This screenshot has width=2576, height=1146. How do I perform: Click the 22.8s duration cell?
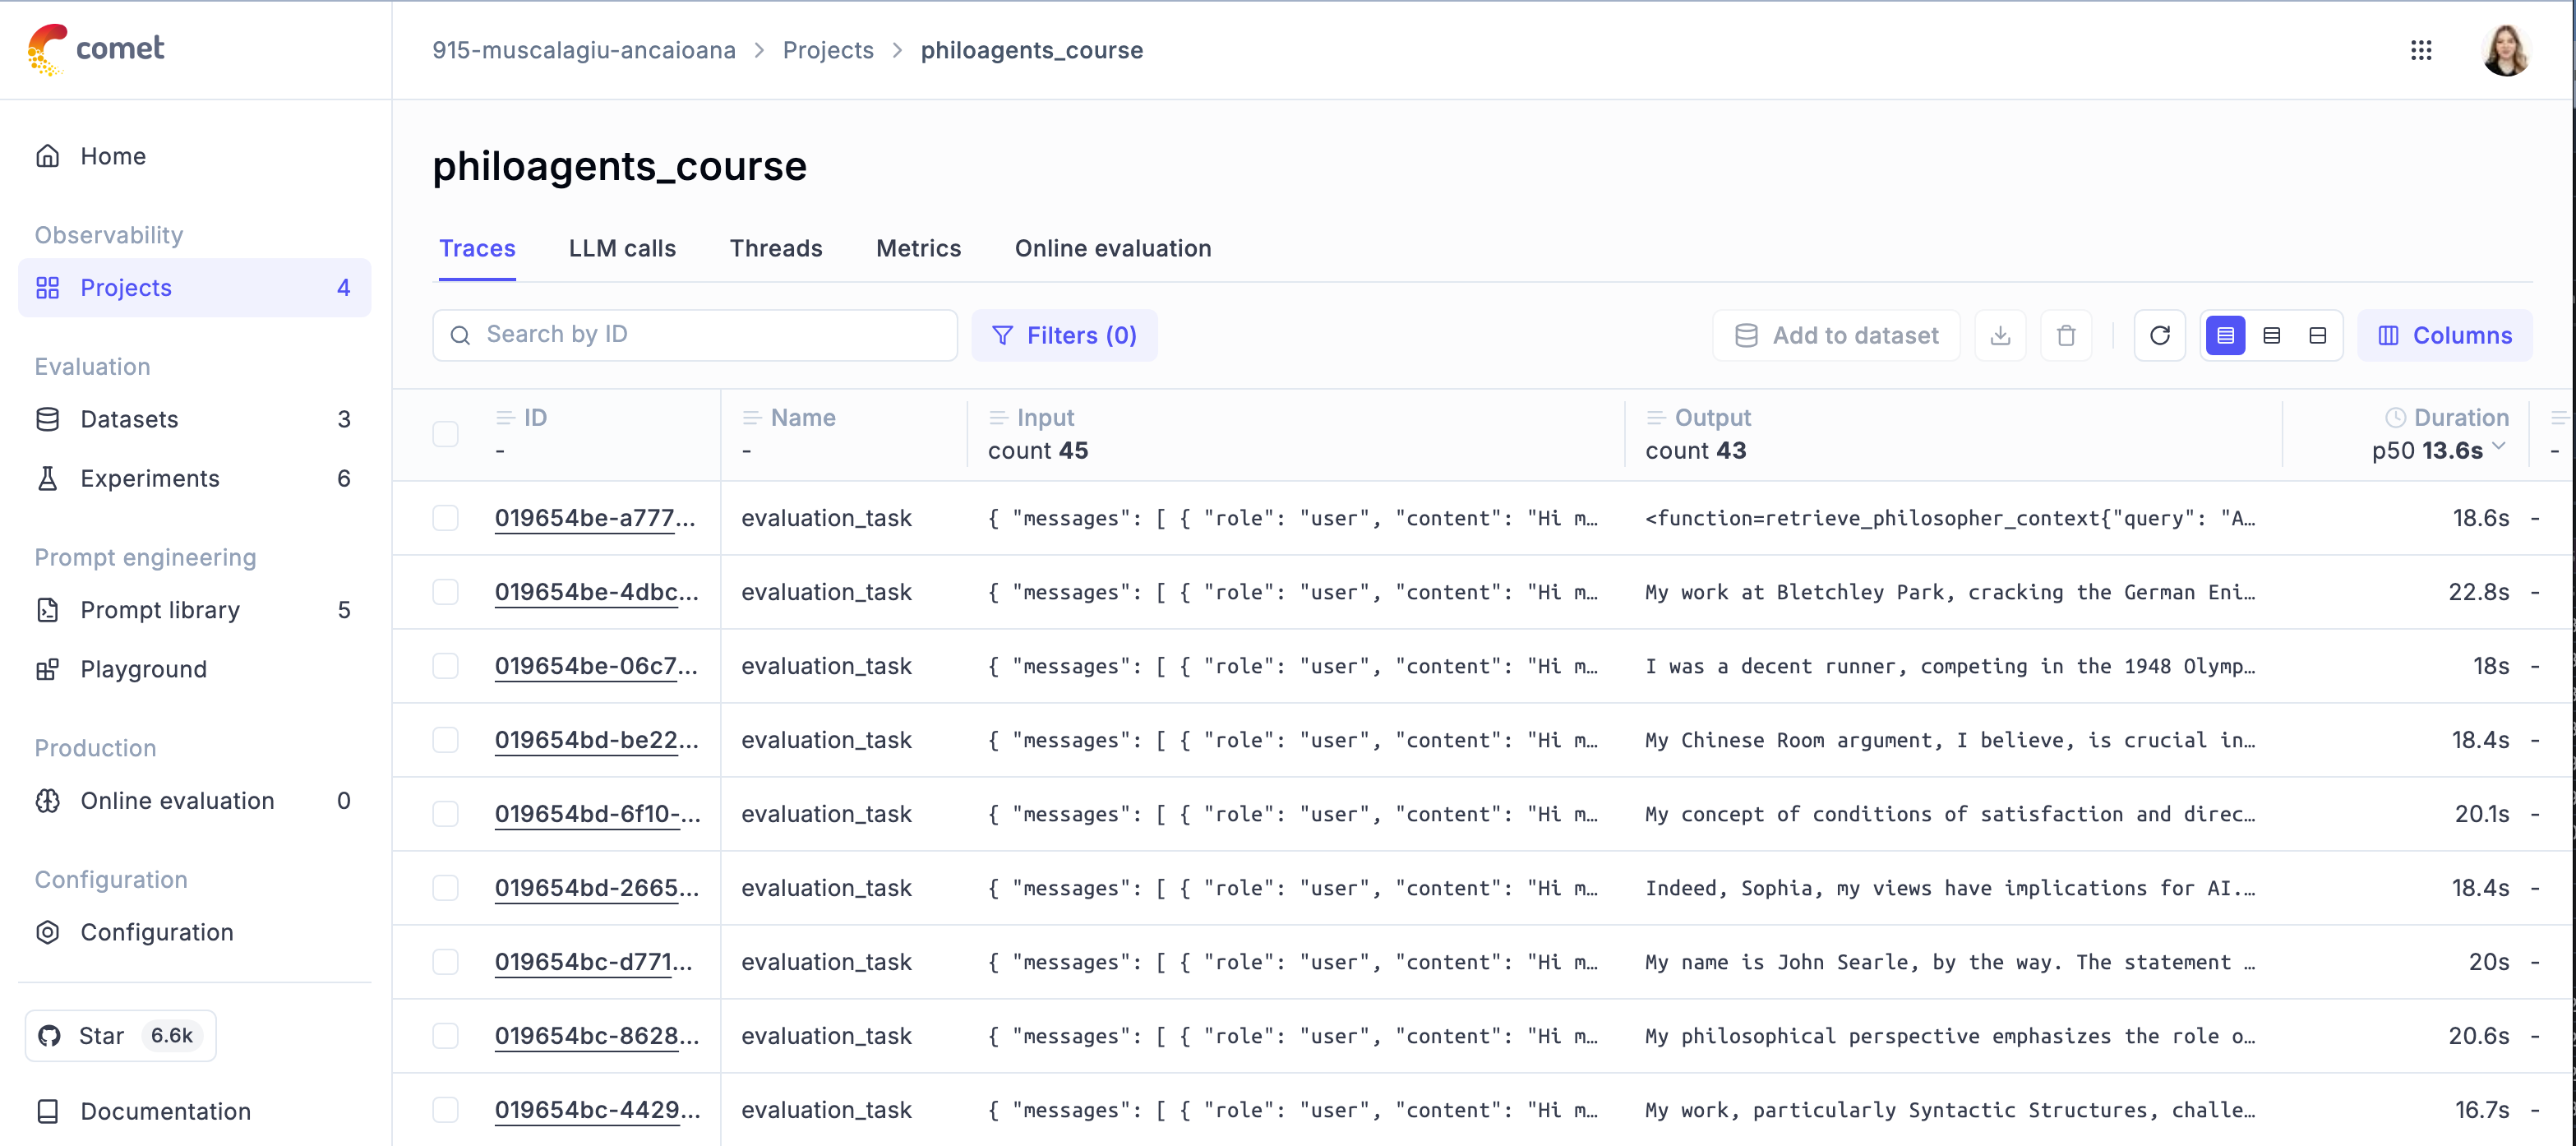2478,592
